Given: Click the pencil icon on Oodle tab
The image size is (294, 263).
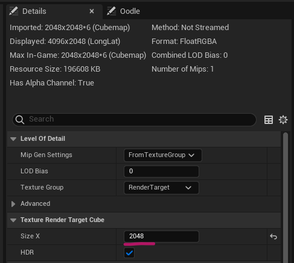Looking at the screenshot, I should click(112, 11).
